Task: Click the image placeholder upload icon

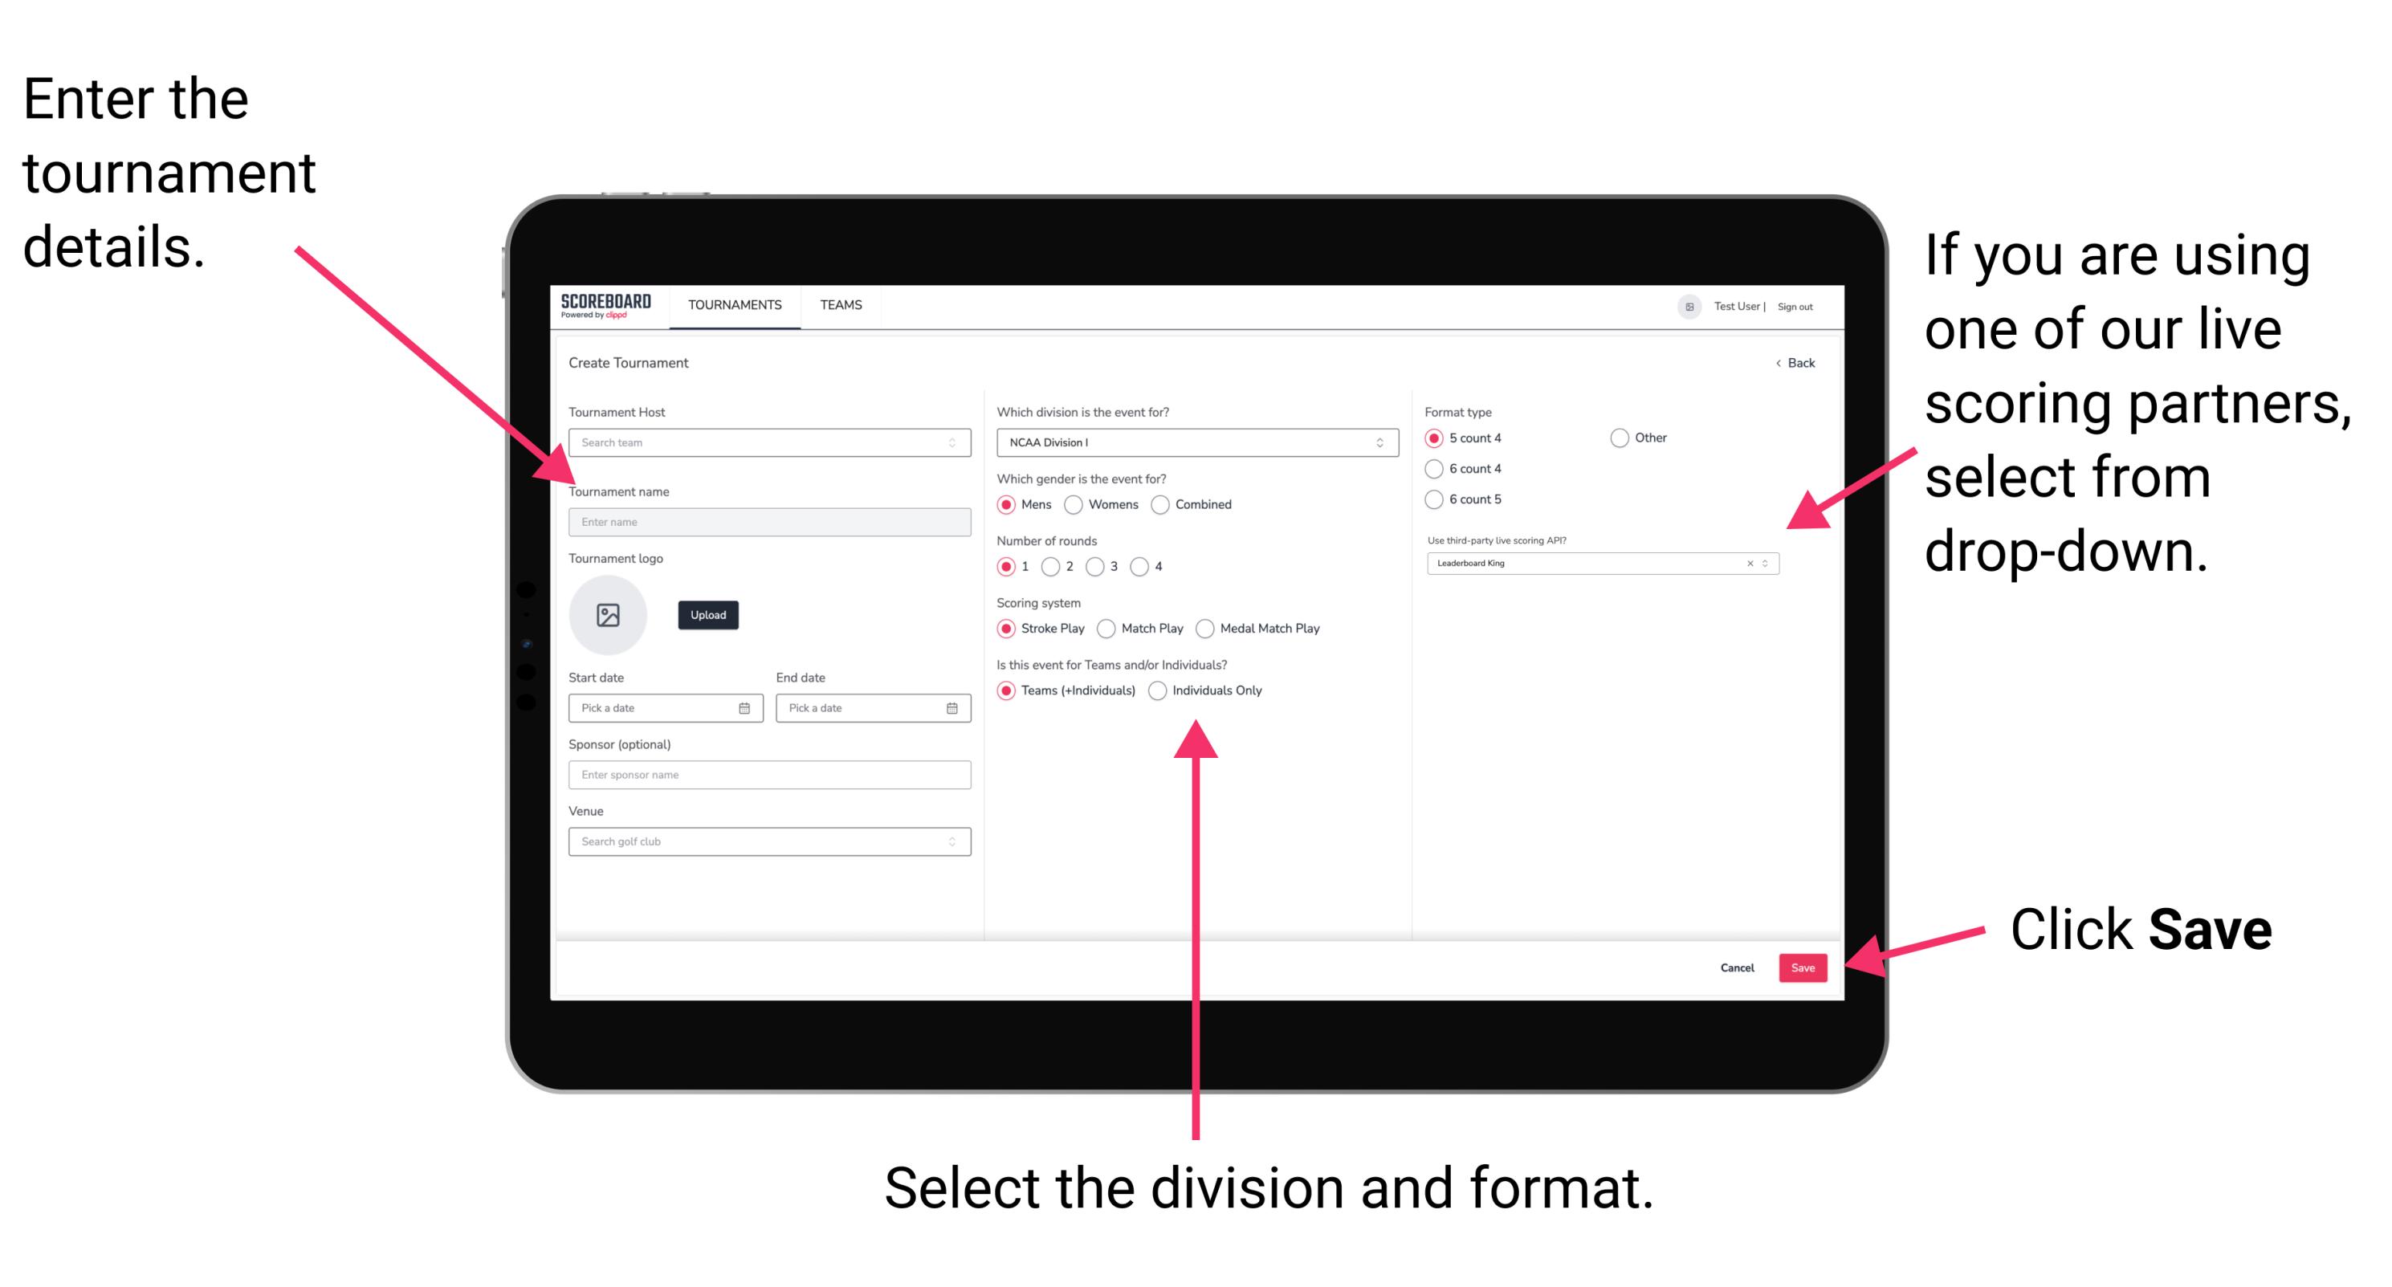Action: coord(607,615)
